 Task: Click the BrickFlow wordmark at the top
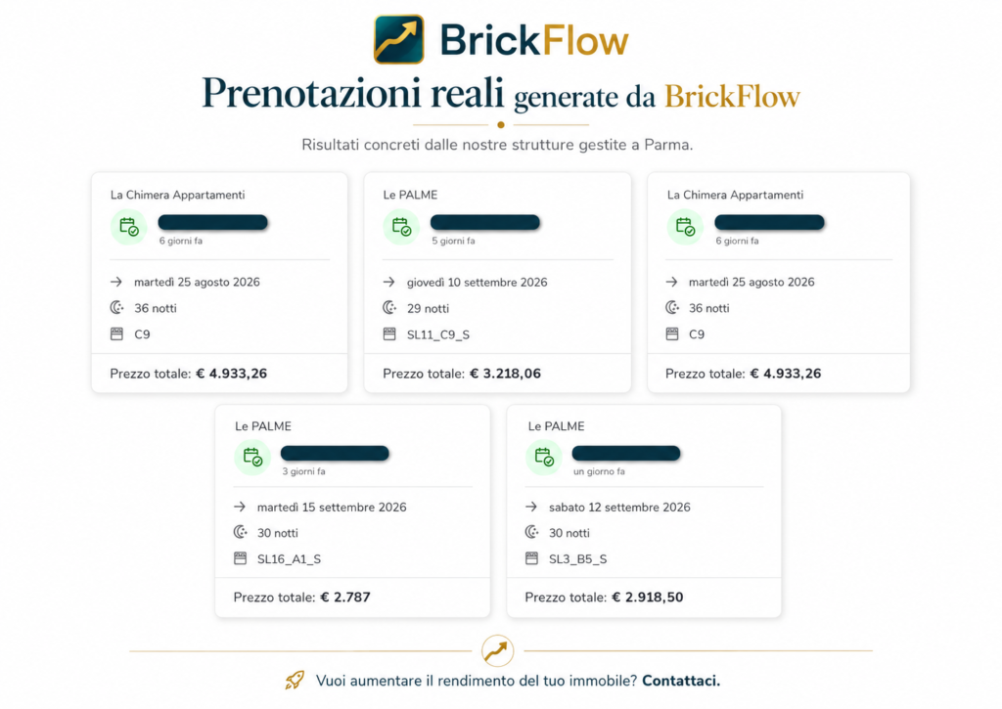(534, 40)
